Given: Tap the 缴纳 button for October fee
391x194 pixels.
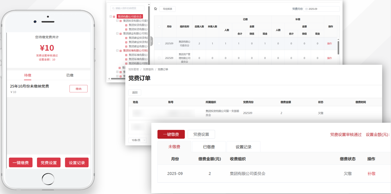Looking at the screenshot, I should pos(78,89).
